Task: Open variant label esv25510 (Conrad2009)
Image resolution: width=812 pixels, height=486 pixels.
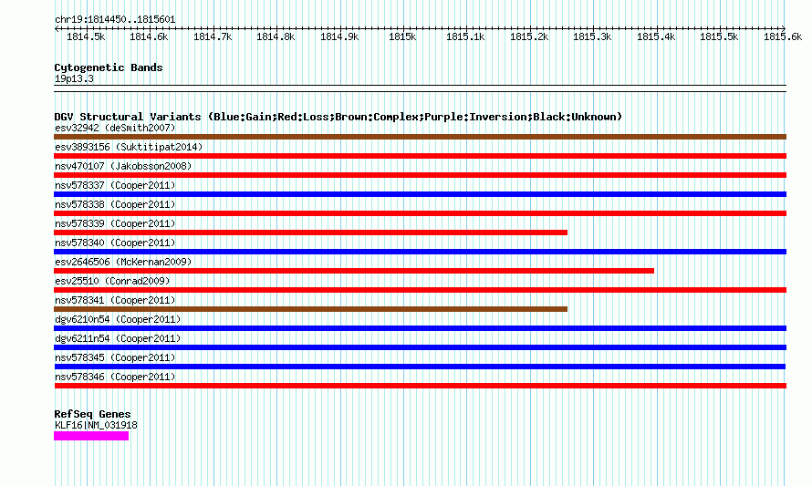Action: pyautogui.click(x=112, y=281)
